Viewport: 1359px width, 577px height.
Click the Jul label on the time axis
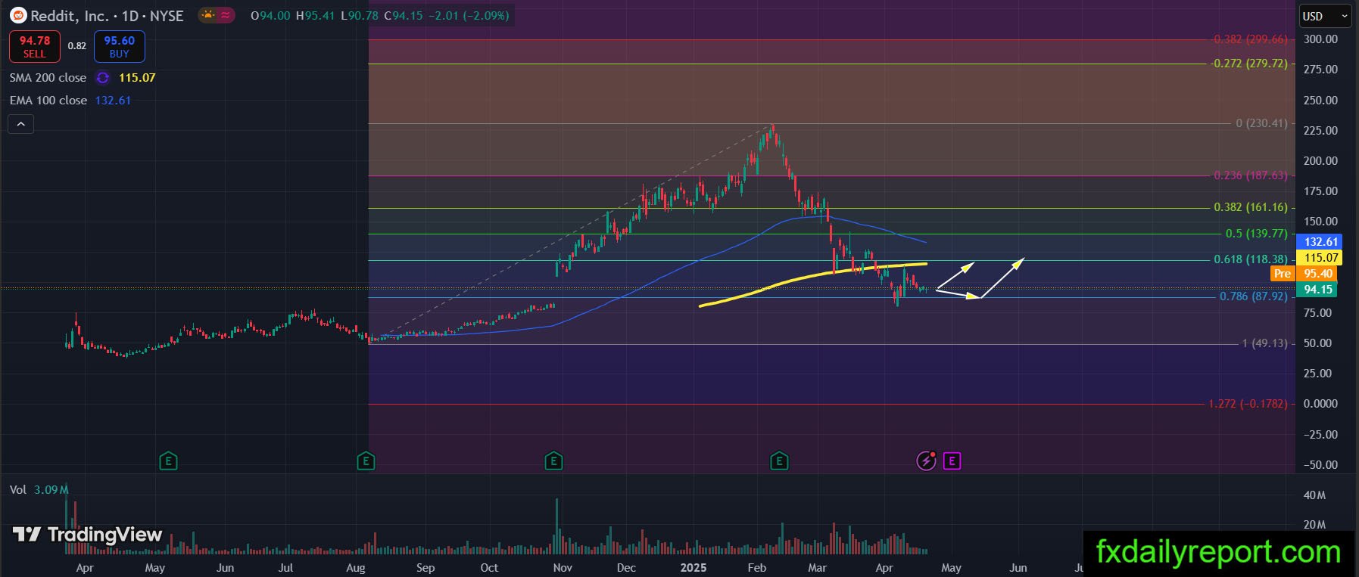(285, 567)
